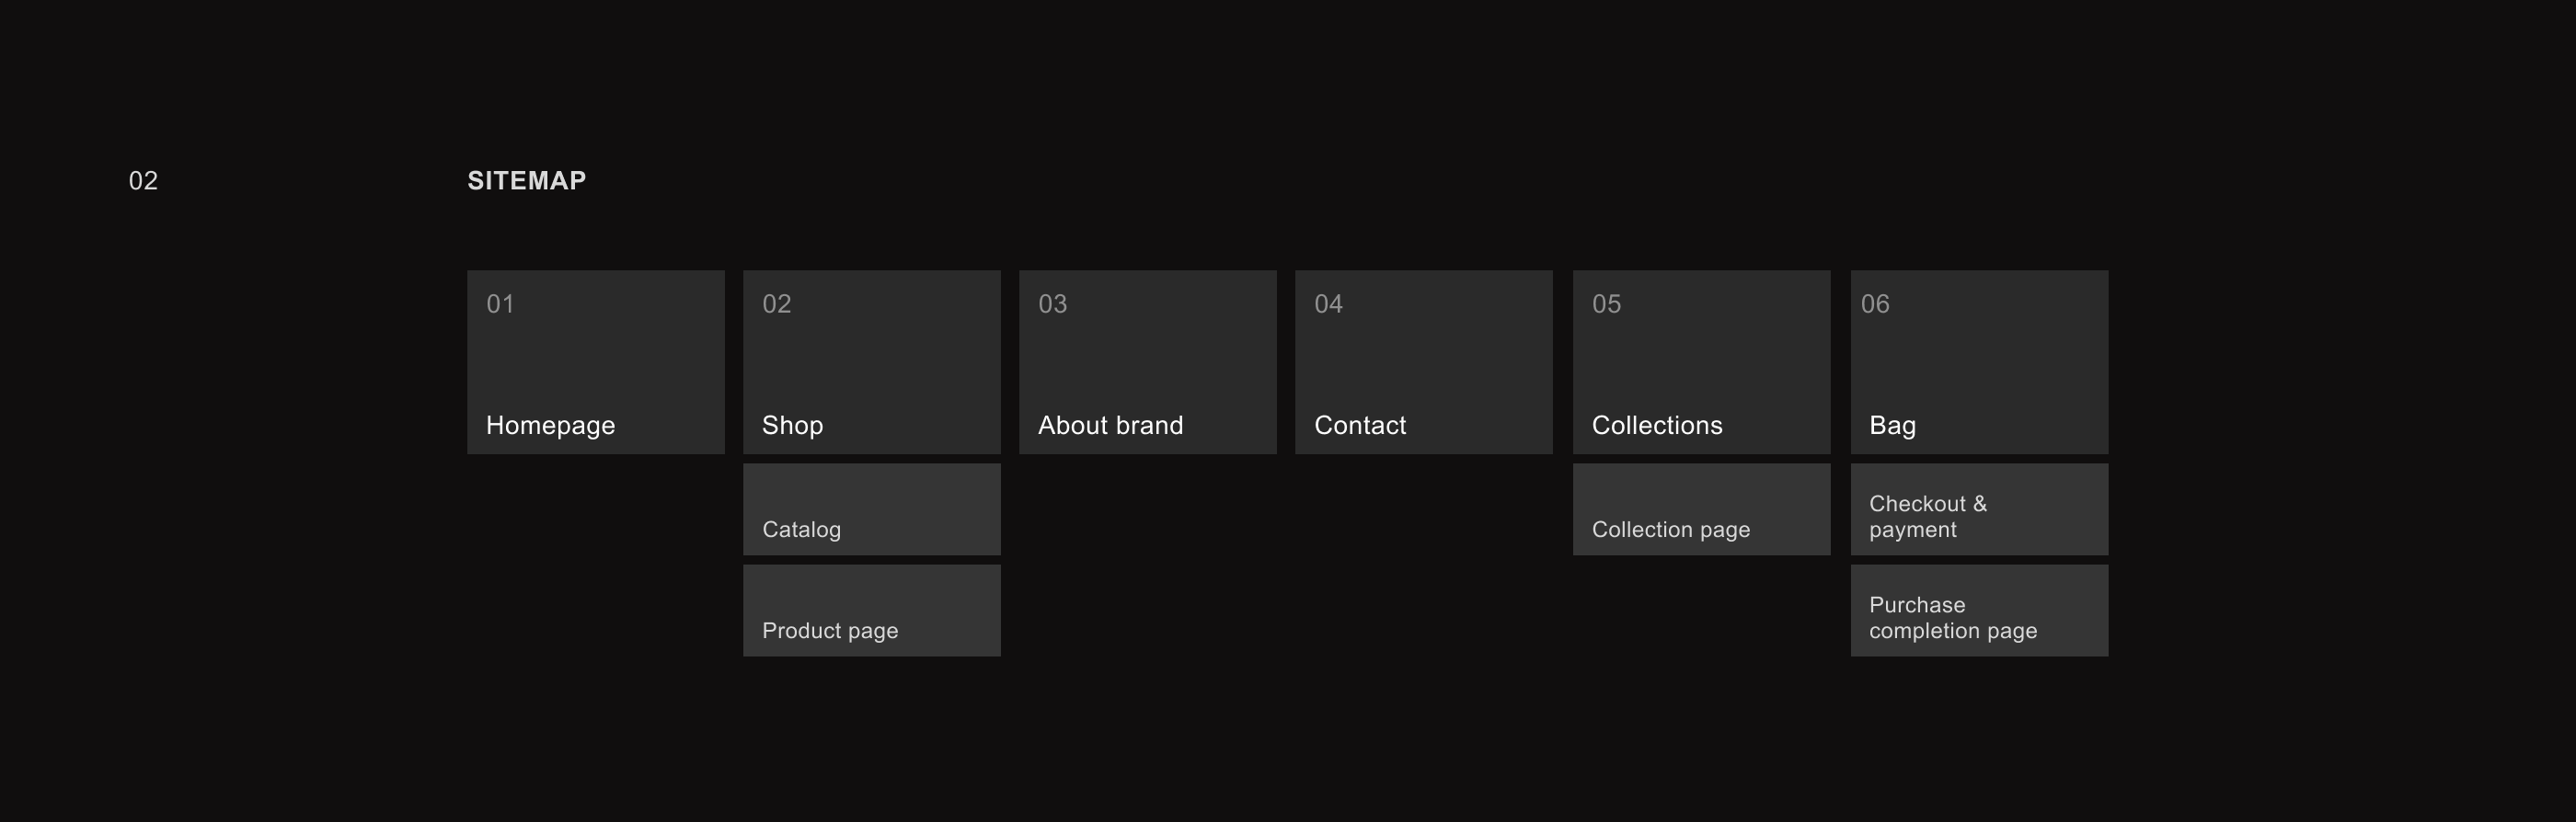Viewport: 2576px width, 822px height.
Task: Click the 'About brand' label text
Action: [1110, 425]
